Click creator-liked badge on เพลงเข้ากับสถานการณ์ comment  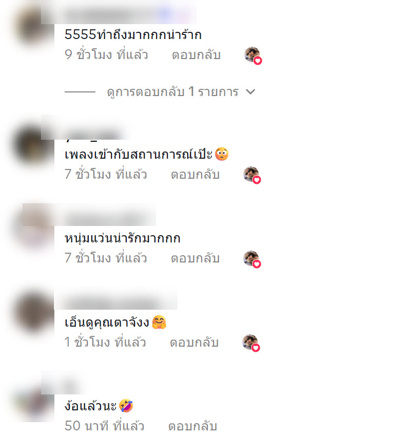(x=252, y=175)
